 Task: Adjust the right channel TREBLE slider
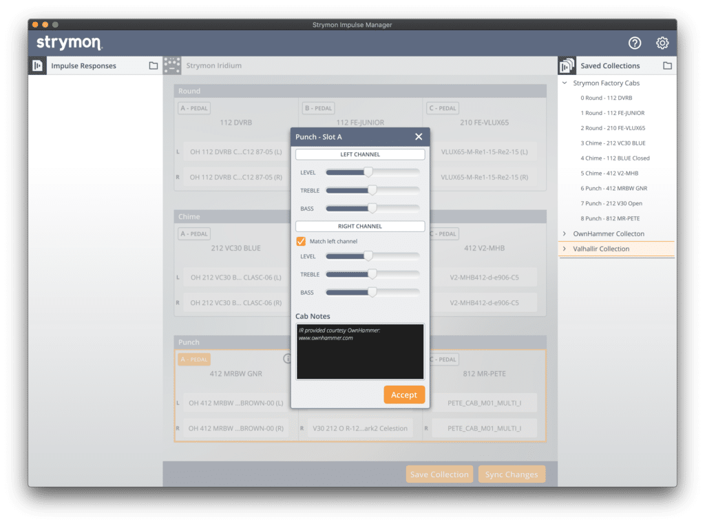click(x=372, y=274)
